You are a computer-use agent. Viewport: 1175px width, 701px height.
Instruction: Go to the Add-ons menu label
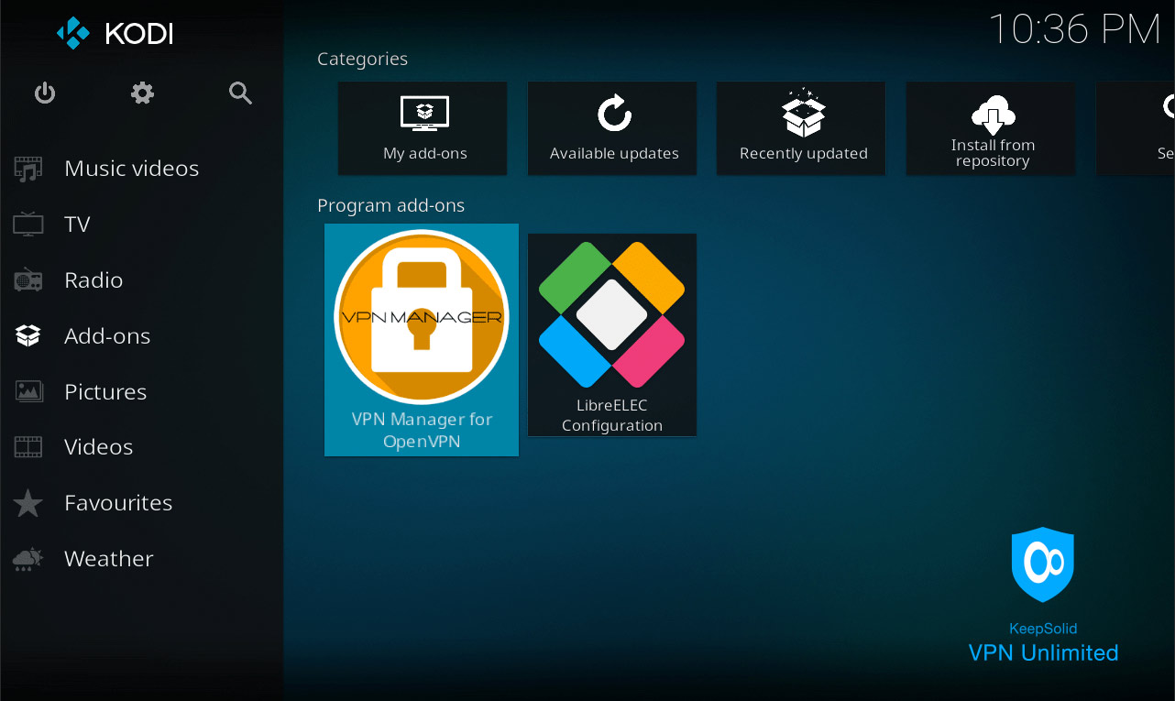[x=107, y=336]
